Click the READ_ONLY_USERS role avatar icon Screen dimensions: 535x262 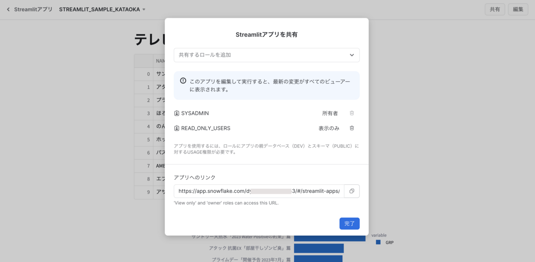pos(177,128)
